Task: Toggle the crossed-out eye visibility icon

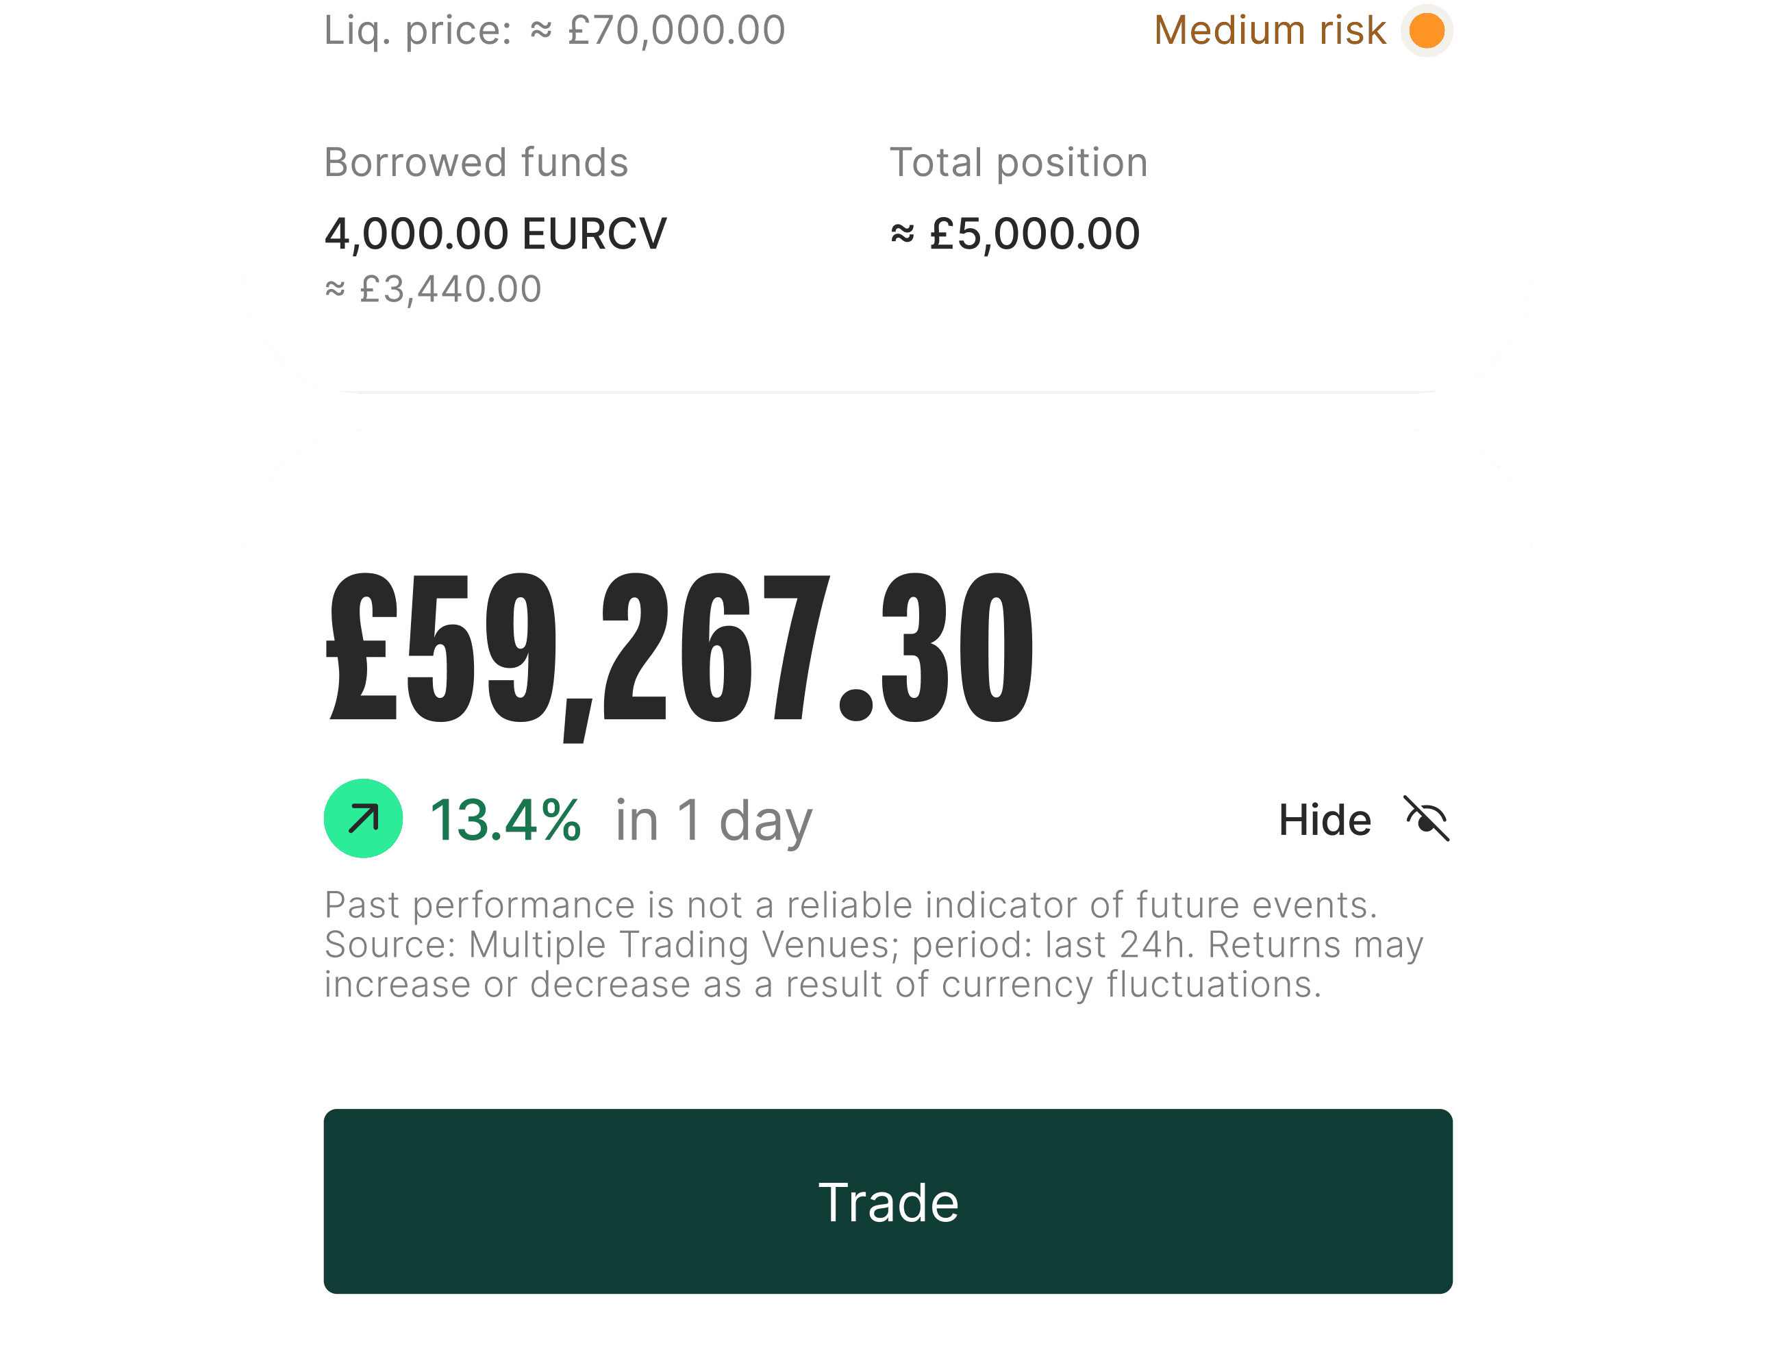Action: click(1426, 818)
